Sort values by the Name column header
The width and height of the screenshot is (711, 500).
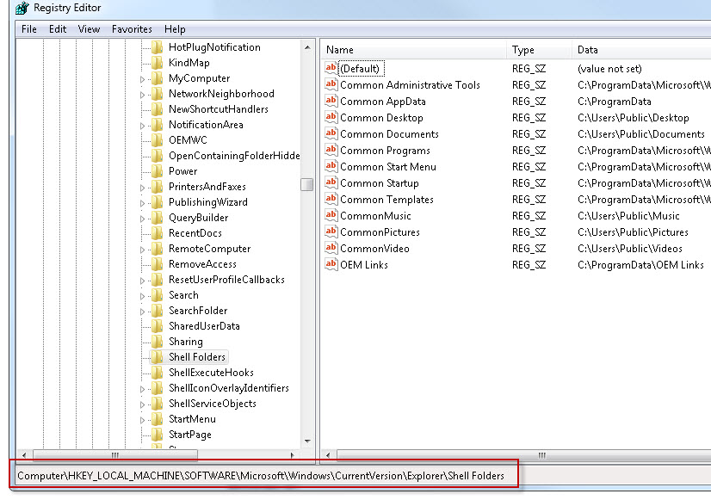(413, 50)
